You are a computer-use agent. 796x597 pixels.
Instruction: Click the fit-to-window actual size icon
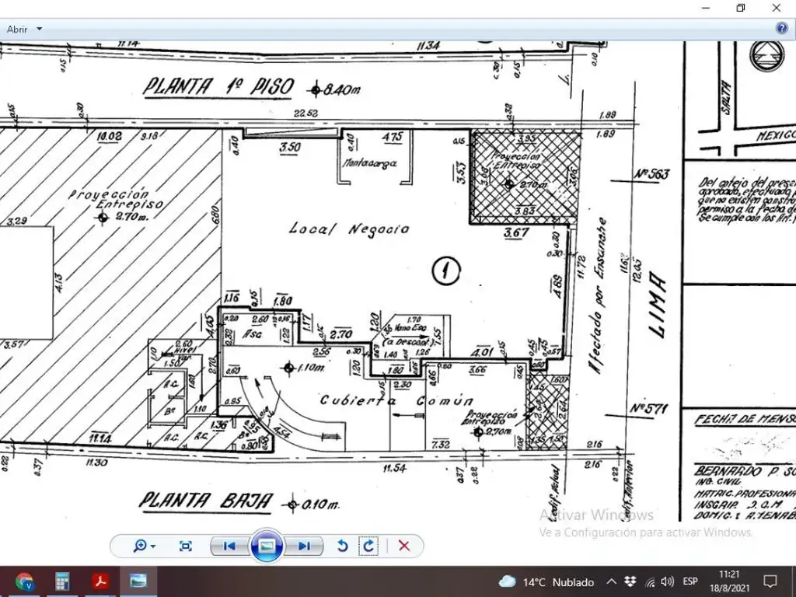185,546
